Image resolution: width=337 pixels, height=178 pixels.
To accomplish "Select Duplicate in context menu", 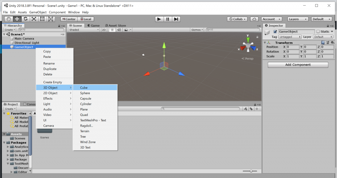I will point(55,69).
